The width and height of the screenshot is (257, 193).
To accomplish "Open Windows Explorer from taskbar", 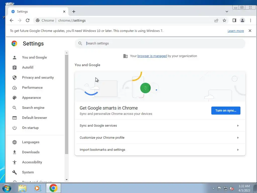I will [x=22, y=188].
